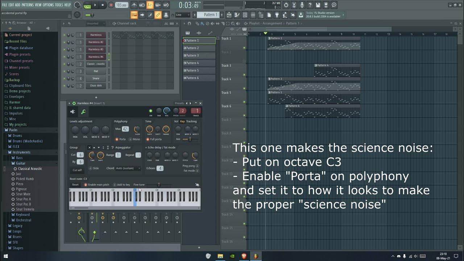Open the Presets menu in Harmless window
Image resolution: width=464 pixels, height=261 pixels.
pyautogui.click(x=179, y=103)
